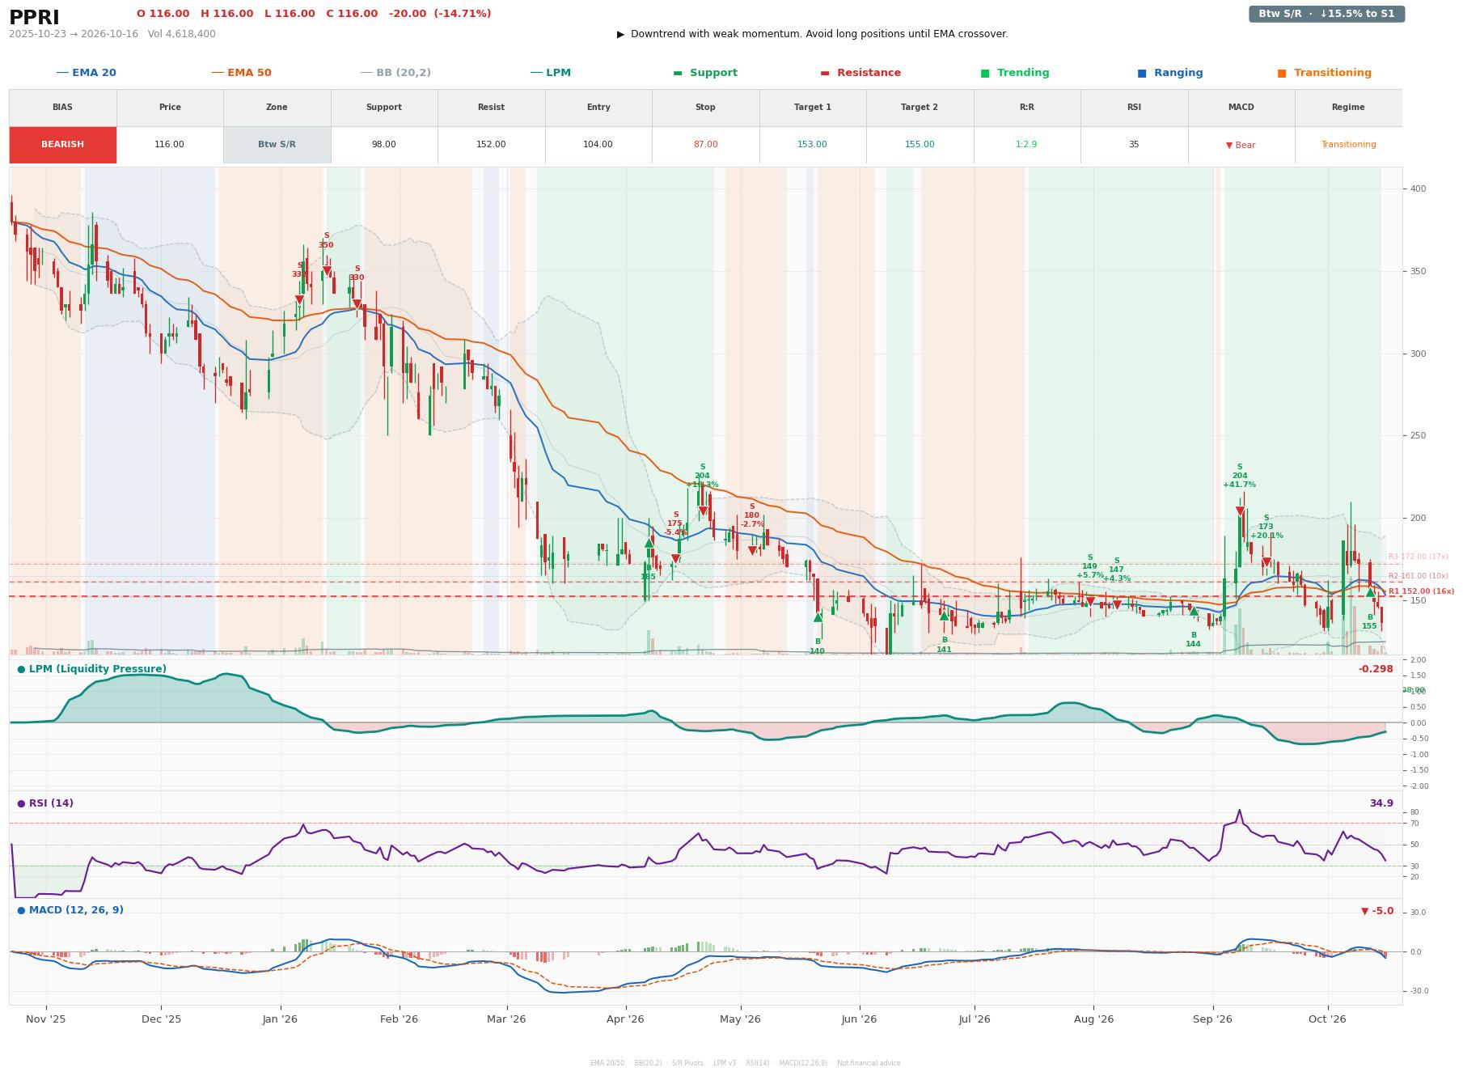Click the Bear MACD cell with down arrow
Viewport: 1463px width, 1076px height.
coord(1241,145)
